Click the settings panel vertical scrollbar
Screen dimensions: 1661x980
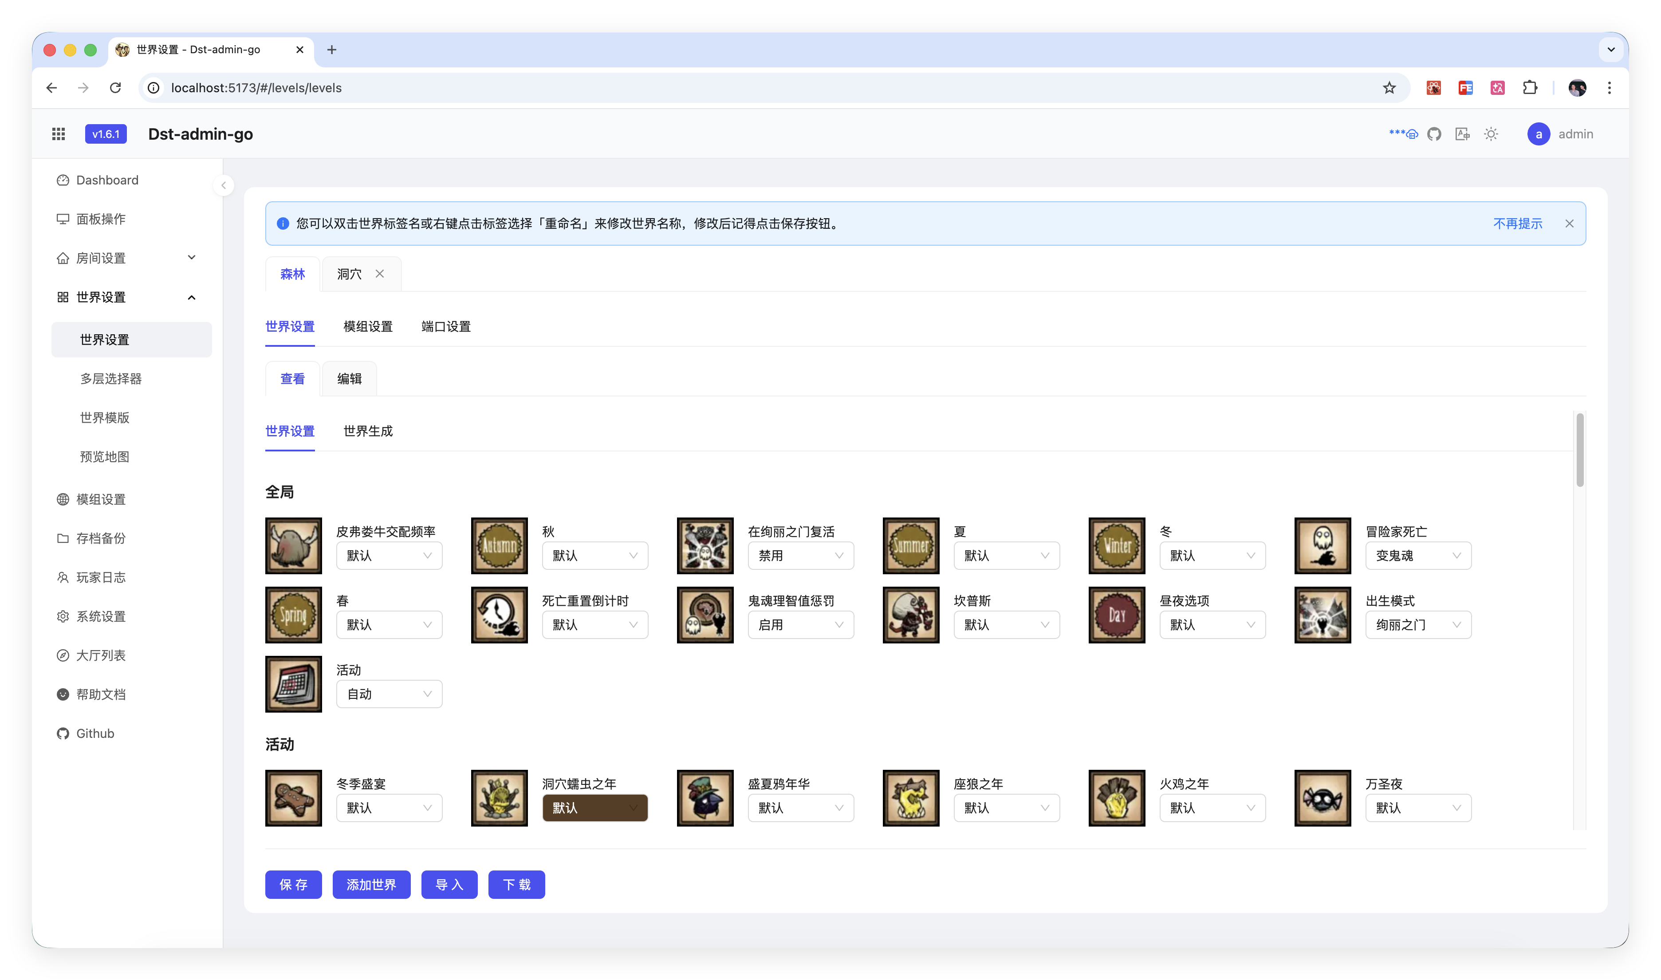(x=1580, y=451)
